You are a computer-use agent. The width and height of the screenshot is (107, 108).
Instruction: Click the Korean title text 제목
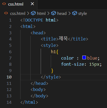[x=63, y=39]
